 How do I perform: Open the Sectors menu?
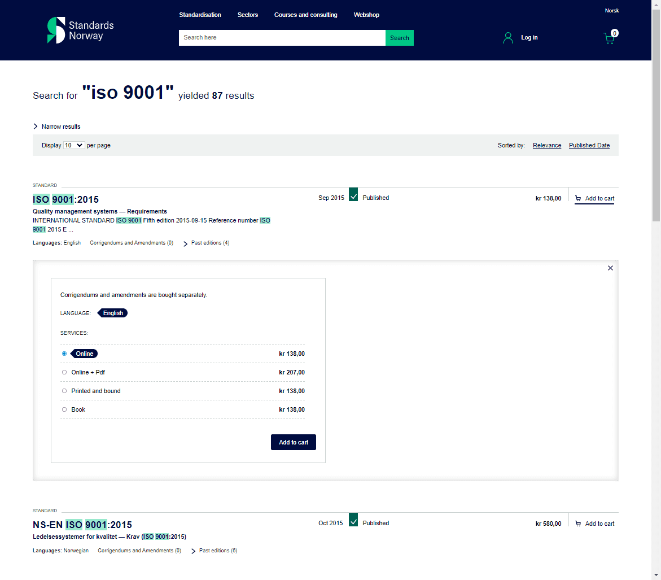247,15
